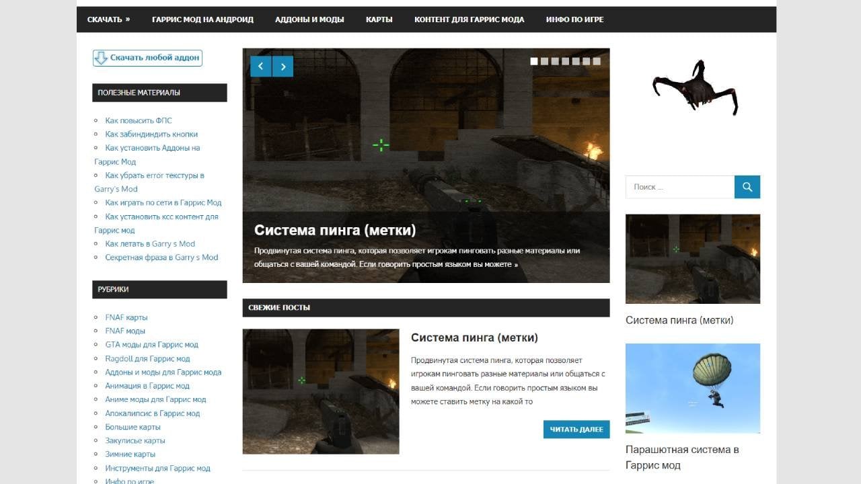The image size is (861, 484).
Task: Open Как играть по сети link
Action: pos(163,202)
